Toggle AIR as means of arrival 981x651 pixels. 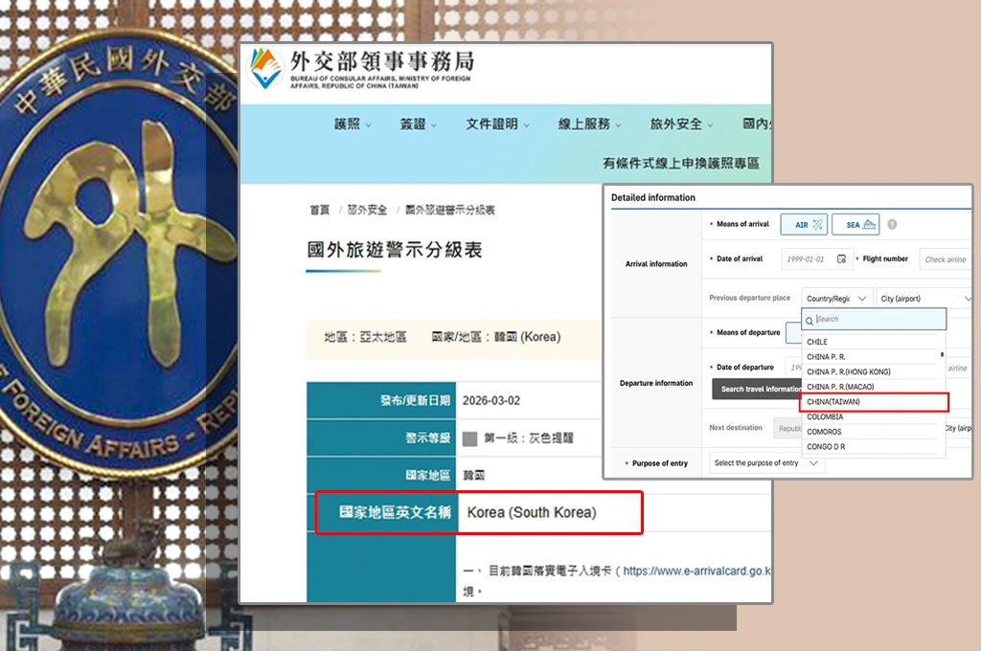[x=804, y=224]
